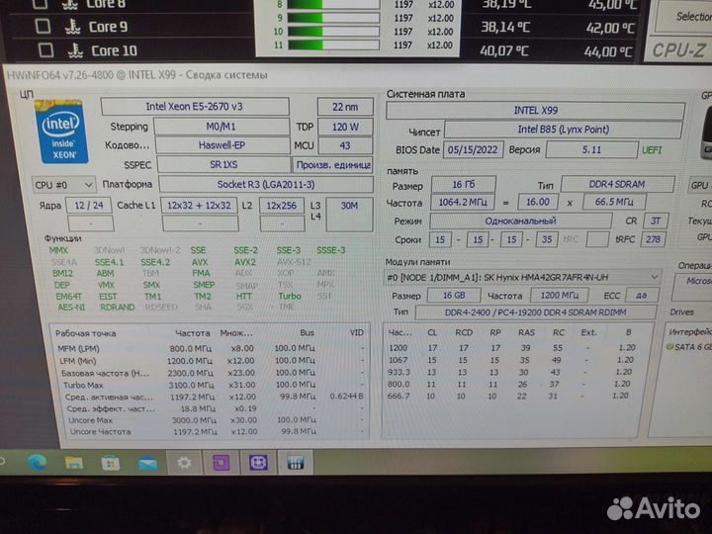Viewport: 712px width, 534px height.
Task: Click the SSPEC SR1XS field
Action: (223, 165)
